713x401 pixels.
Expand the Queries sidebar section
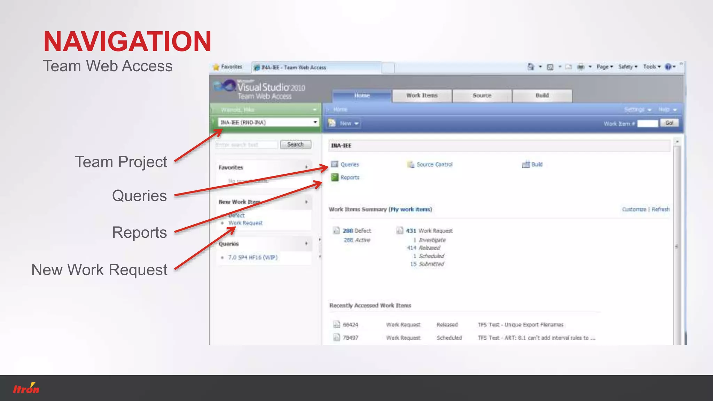306,244
